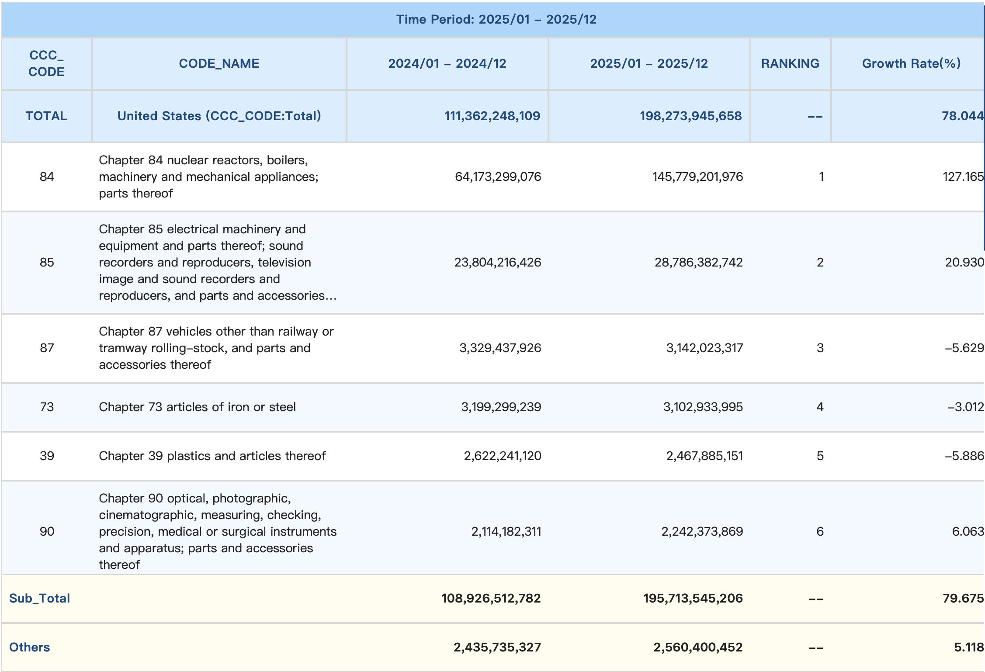Click the Growth Rate(%) column header
Screen dimensions: 985x672
coord(911,63)
